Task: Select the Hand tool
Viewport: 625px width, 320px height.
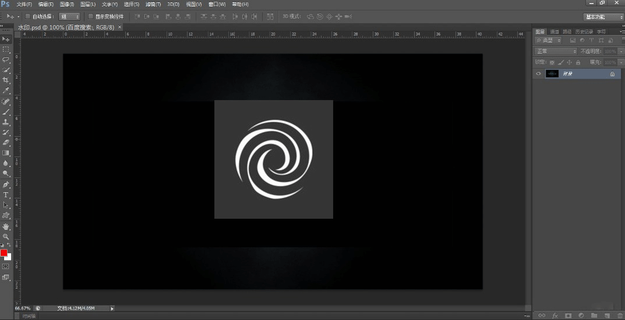Action: point(6,226)
